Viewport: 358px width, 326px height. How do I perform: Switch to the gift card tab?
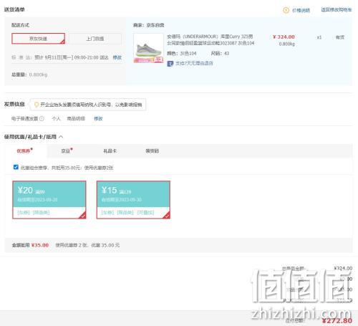[x=110, y=151]
